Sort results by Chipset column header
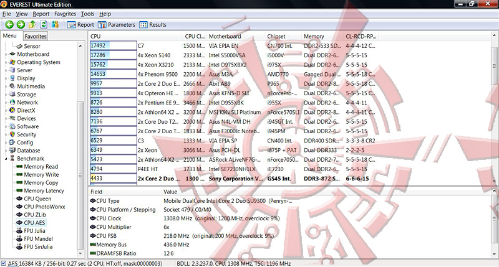 [x=283, y=36]
